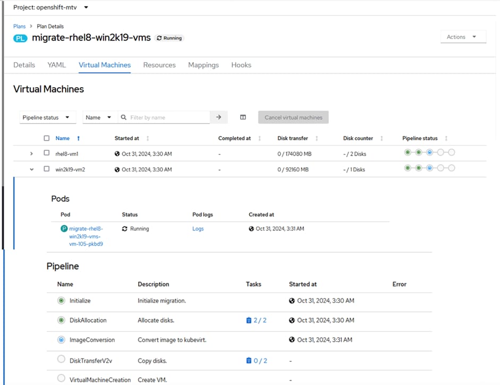
Task: Sort by Disk counter column icon
Action: 382,138
